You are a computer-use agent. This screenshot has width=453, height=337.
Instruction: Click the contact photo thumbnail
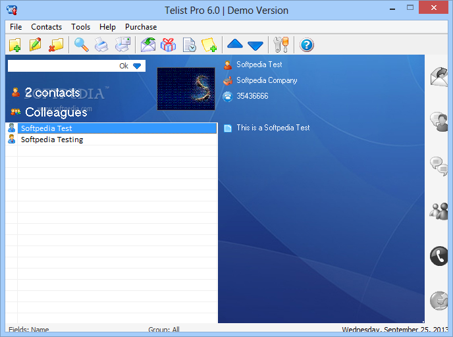(186, 89)
